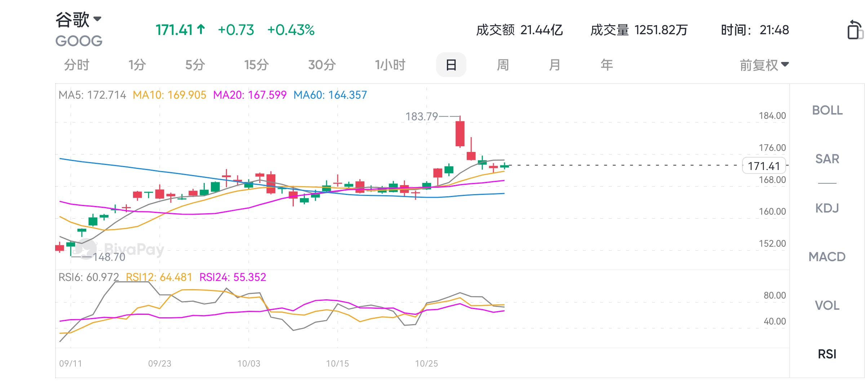Select the 日 daily chart tab
Viewport: 865px width, 389px height.
point(451,65)
